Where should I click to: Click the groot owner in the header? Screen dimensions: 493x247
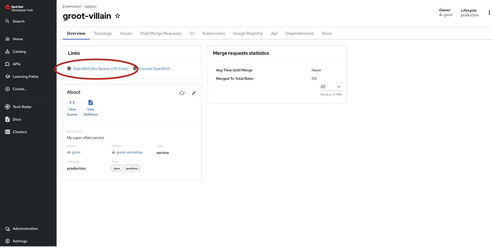[448, 15]
